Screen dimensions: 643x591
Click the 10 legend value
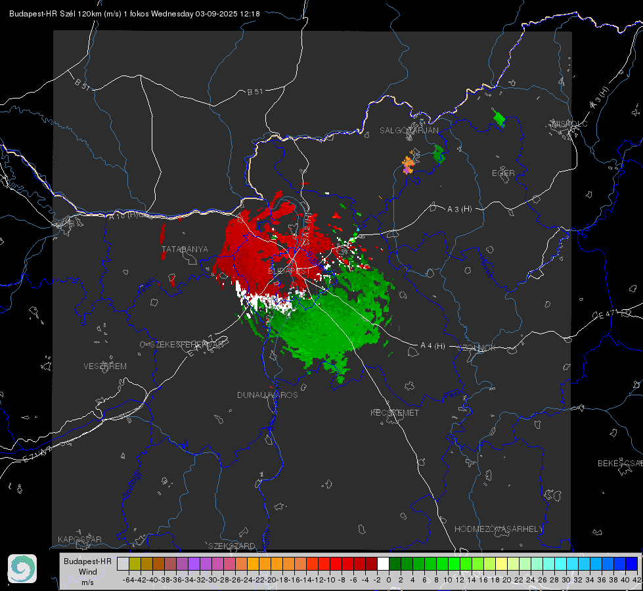[448, 580]
